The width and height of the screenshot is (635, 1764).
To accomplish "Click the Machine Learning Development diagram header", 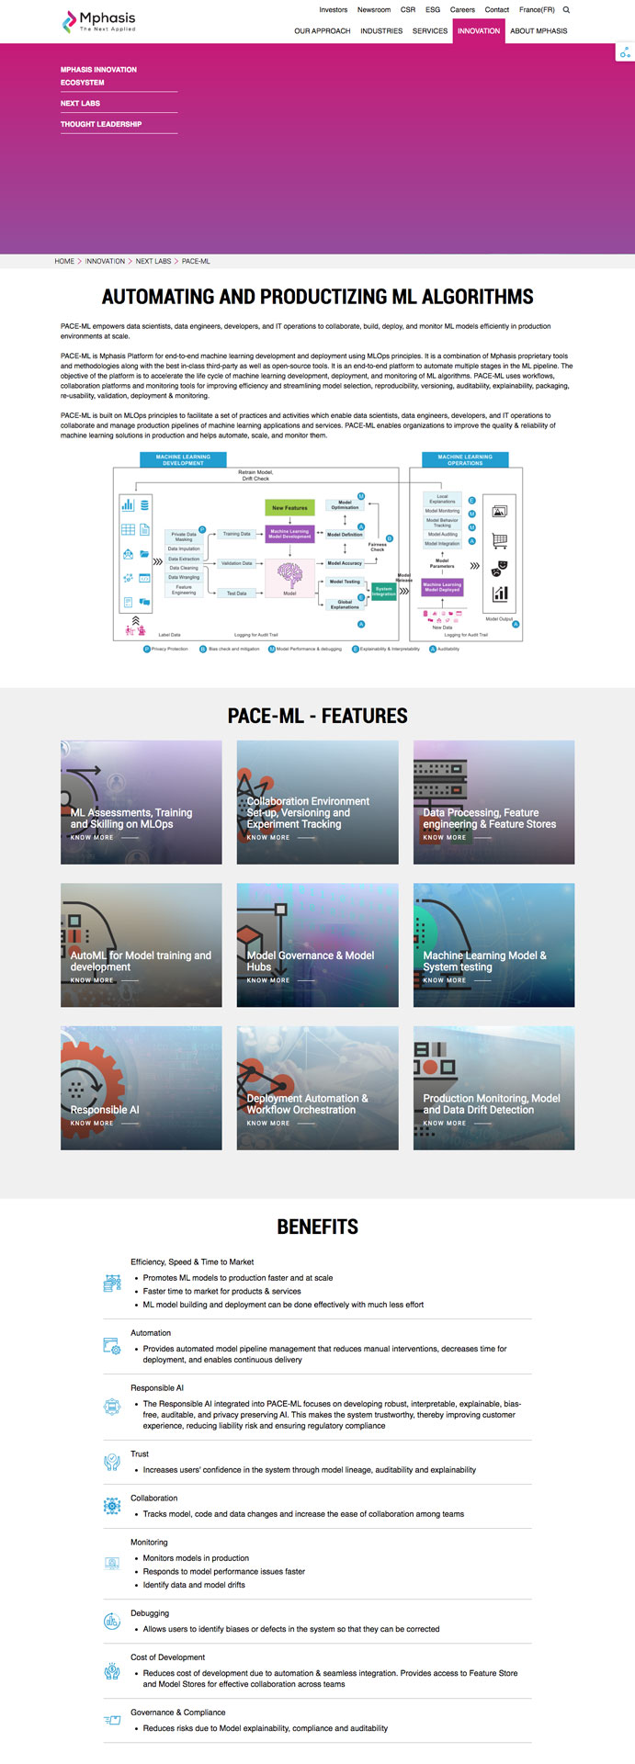I will click(183, 459).
